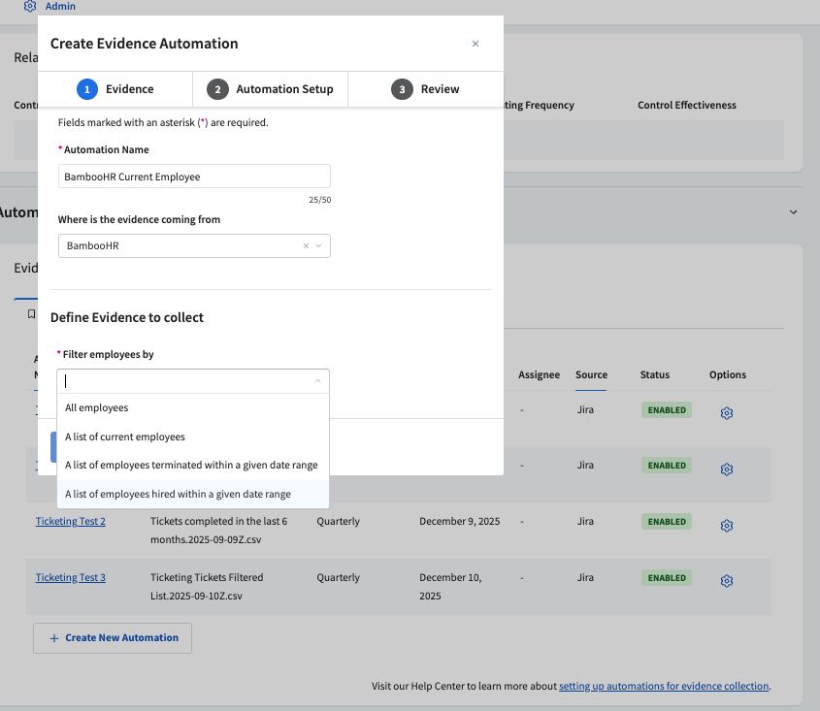Image resolution: width=820 pixels, height=711 pixels.
Task: Collapse the Filter employees by dropdown arrow
Action: point(317,381)
